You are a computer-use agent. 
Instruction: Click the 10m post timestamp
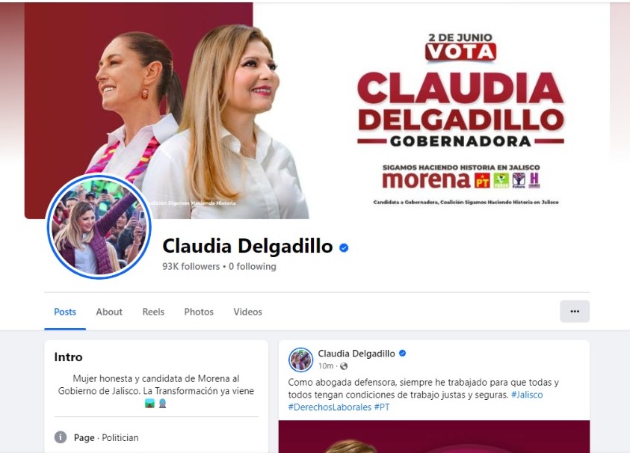tap(326, 366)
